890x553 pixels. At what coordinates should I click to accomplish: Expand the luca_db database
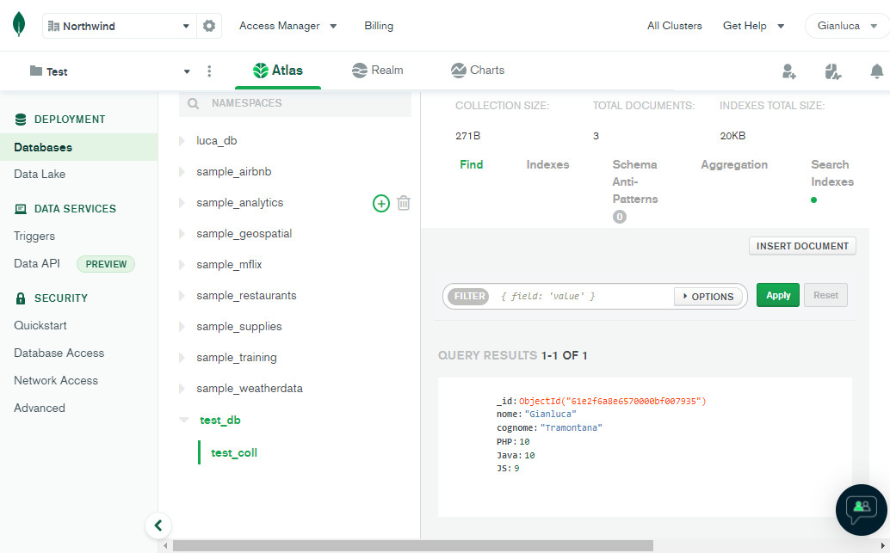(182, 141)
